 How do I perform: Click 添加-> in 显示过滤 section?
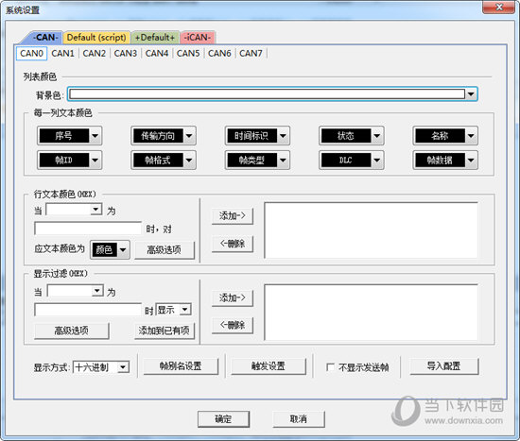click(233, 297)
